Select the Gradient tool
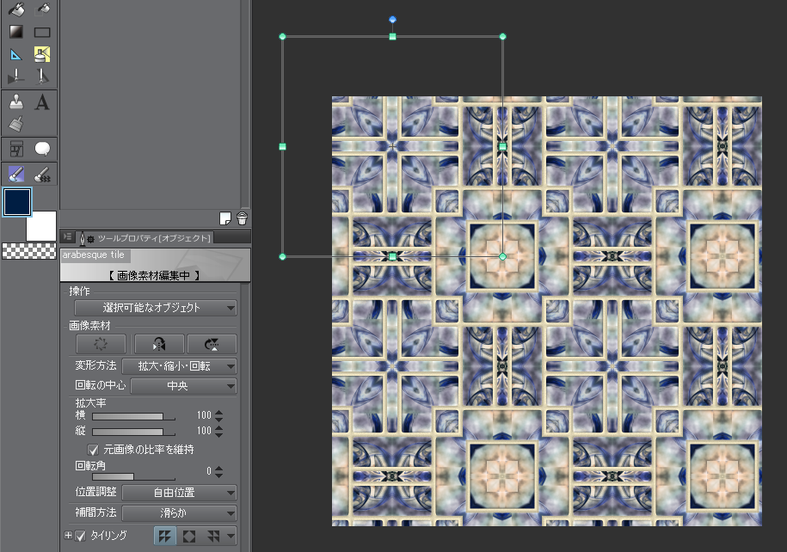787x552 pixels. pyautogui.click(x=16, y=32)
